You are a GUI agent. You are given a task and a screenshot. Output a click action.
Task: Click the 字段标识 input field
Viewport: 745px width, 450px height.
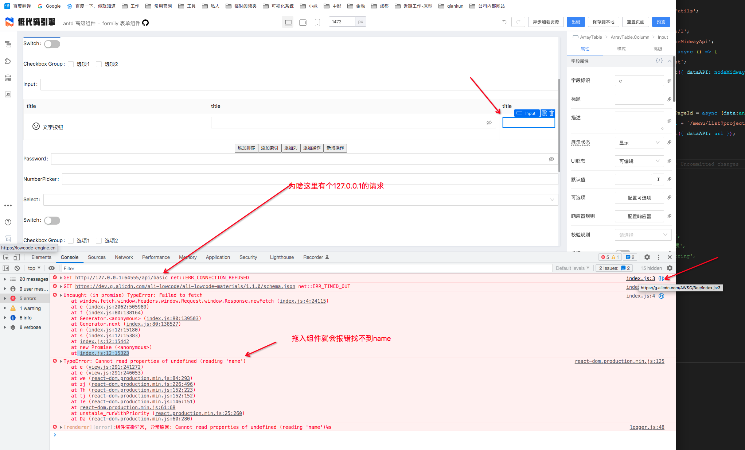point(639,81)
